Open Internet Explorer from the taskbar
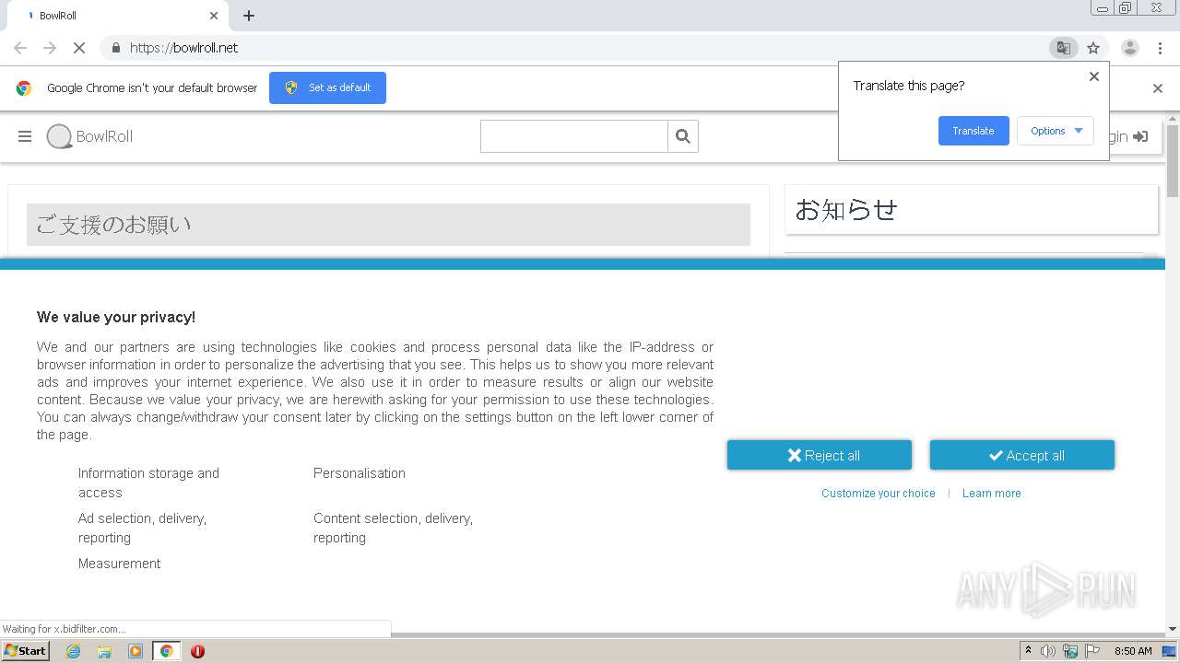1180x663 pixels. (x=73, y=651)
